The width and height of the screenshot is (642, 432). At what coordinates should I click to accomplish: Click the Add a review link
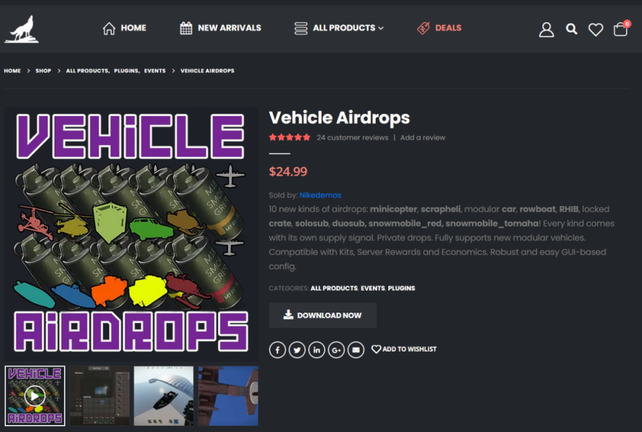click(x=422, y=137)
